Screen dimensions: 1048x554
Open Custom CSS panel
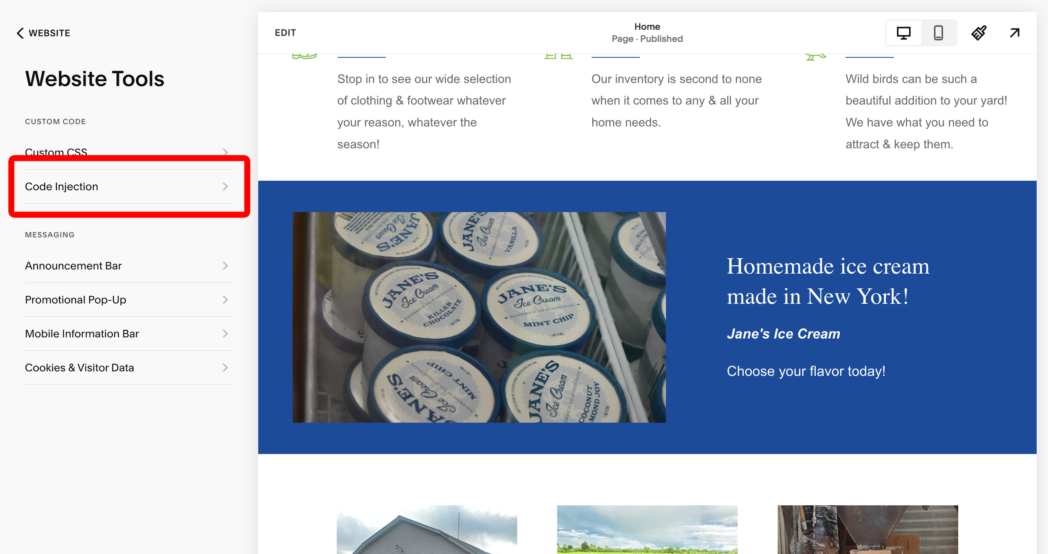(129, 153)
